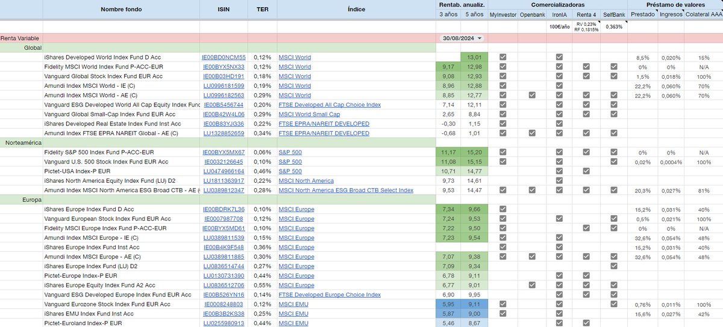Toggle MyInvestor checkbox for Fidelity S&P 500 Index Fund
This screenshot has height=327, width=723.
(503, 153)
